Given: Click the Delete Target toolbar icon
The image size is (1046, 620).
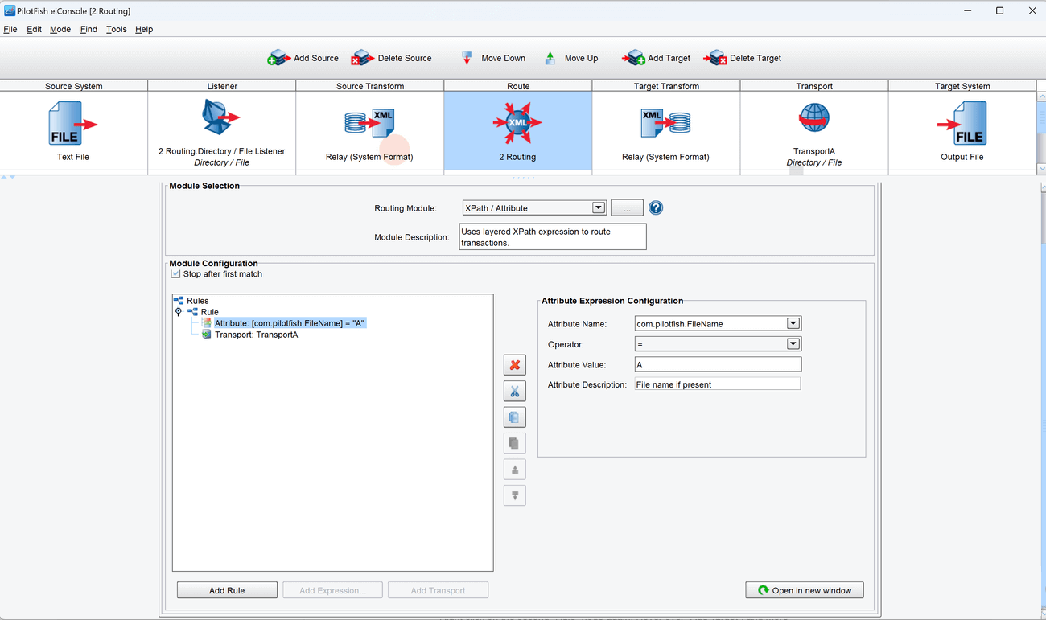Looking at the screenshot, I should tap(715, 58).
